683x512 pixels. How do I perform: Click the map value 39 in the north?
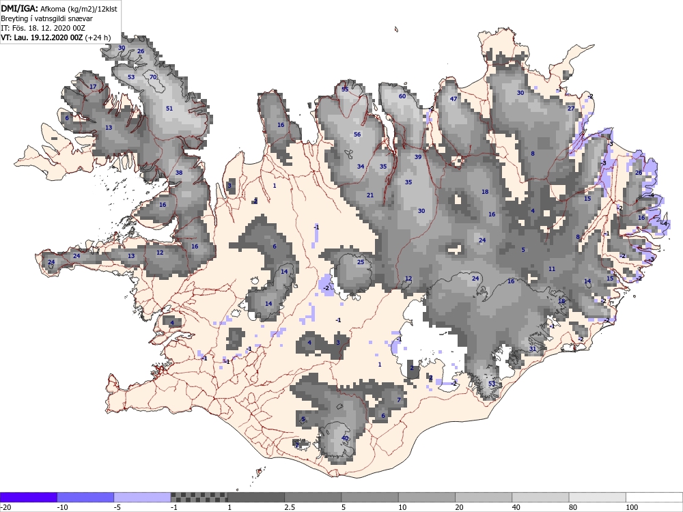tap(418, 157)
